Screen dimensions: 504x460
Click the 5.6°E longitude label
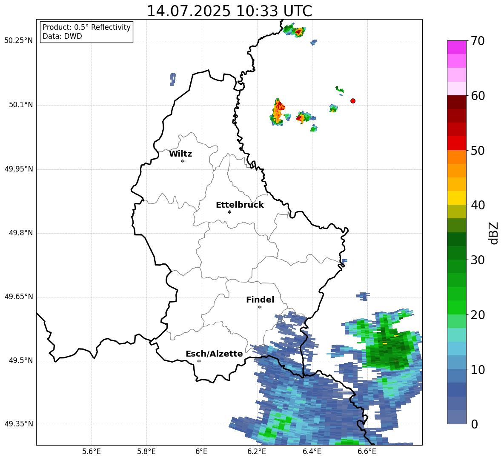92,451
